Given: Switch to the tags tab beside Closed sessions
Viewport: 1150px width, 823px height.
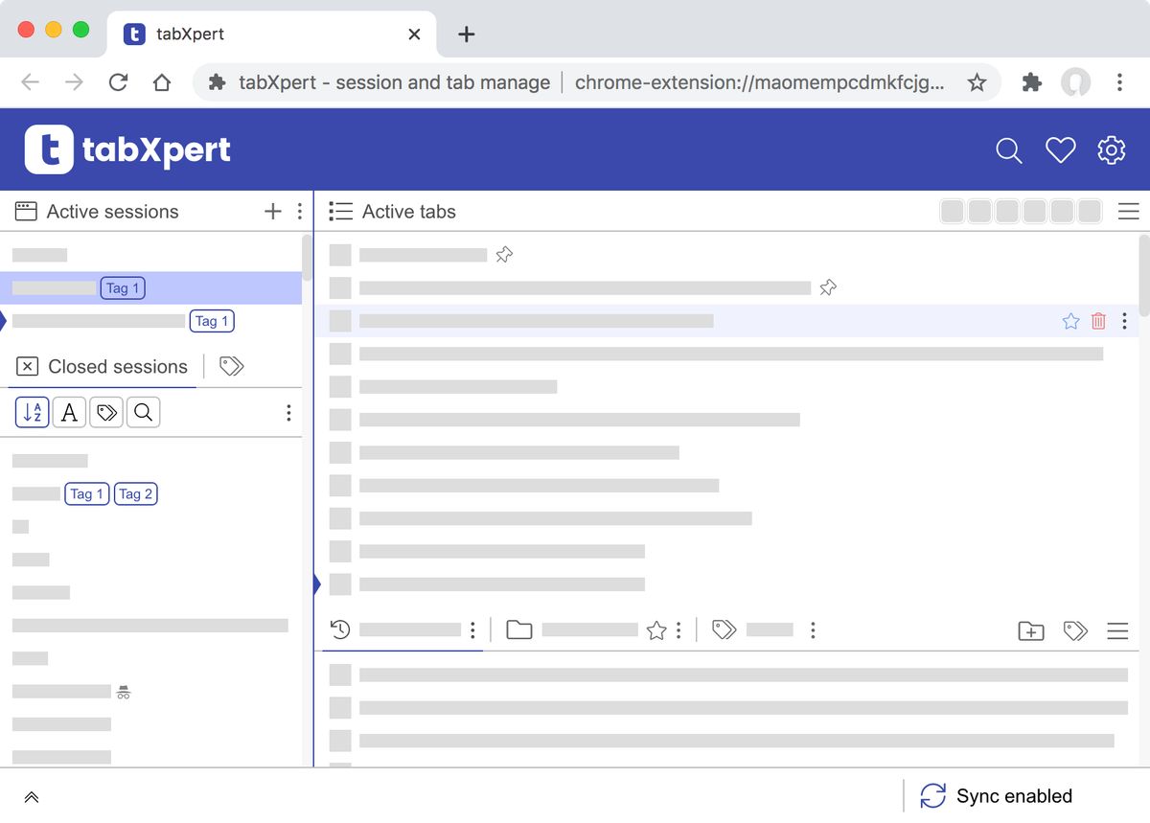Looking at the screenshot, I should (x=231, y=366).
